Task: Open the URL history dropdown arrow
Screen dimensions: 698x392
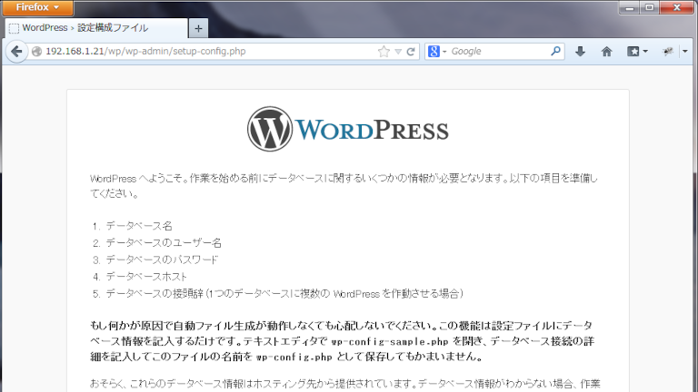Action: pyautogui.click(x=398, y=52)
